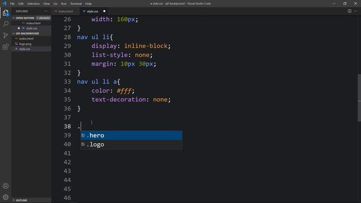Click the unsaved dot next to style.css in Open Editors
The width and height of the screenshot is (361, 203).
click(19, 28)
